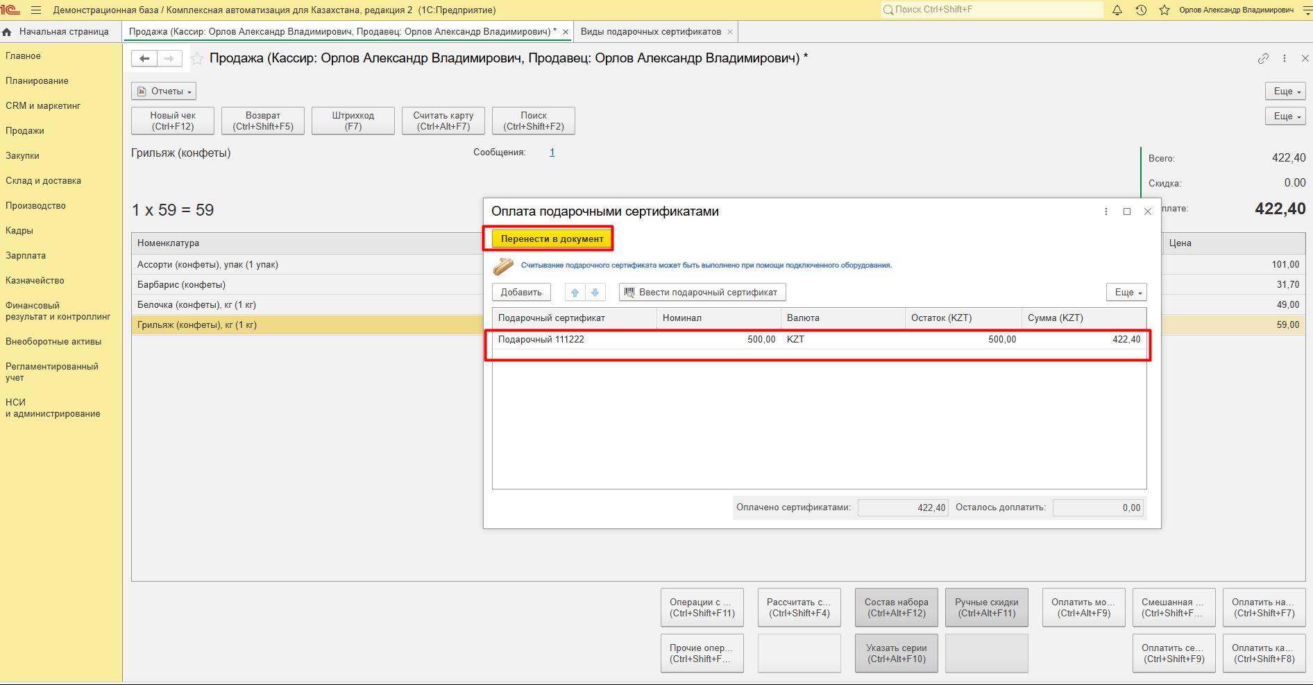
Task: Open favorites star in top bar
Action: coord(1164,10)
